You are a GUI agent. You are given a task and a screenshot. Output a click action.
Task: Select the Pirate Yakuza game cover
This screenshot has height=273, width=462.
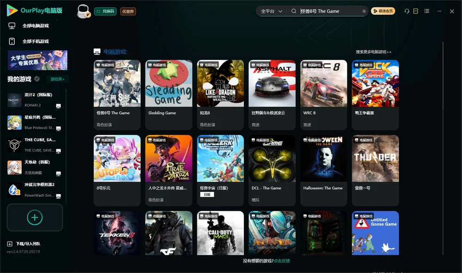(x=169, y=159)
